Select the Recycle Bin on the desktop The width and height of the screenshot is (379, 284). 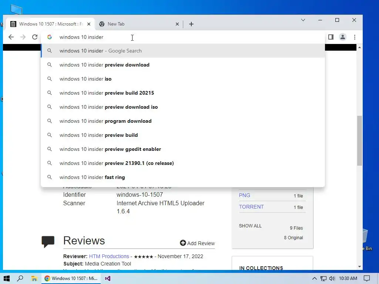[x=367, y=239]
